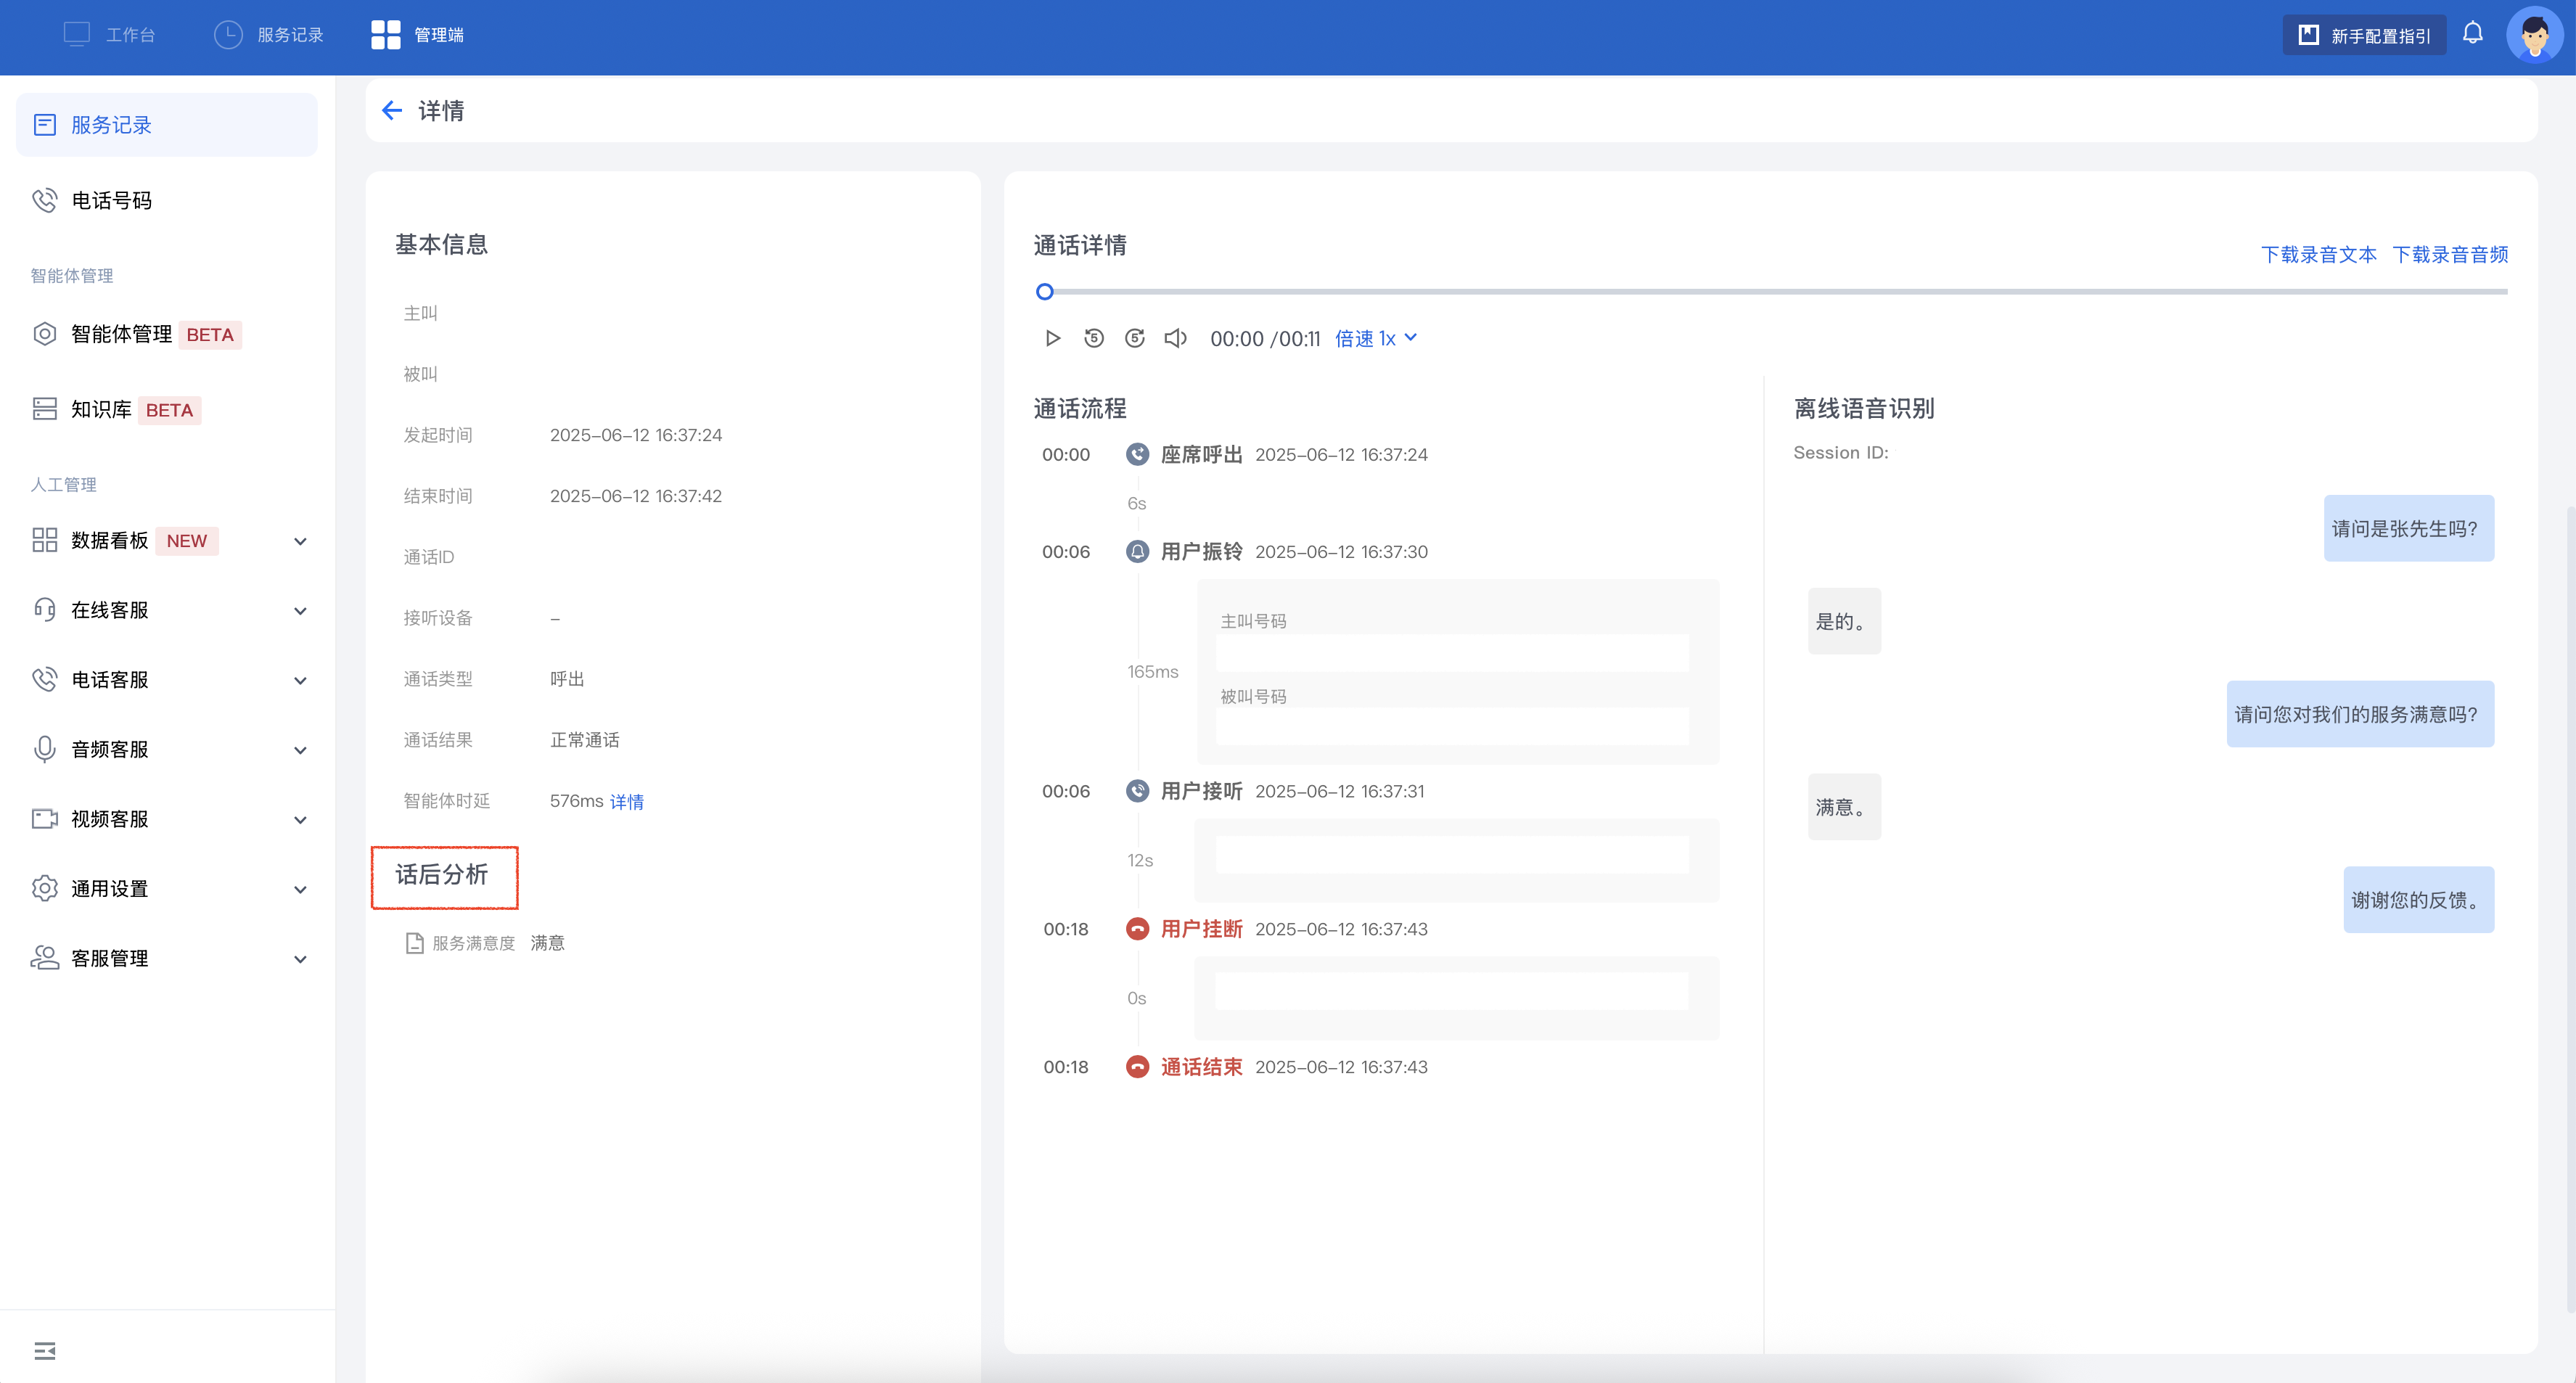Skip the recording forward 5 seconds
Screen dimensions: 2576x1383
tap(1134, 338)
